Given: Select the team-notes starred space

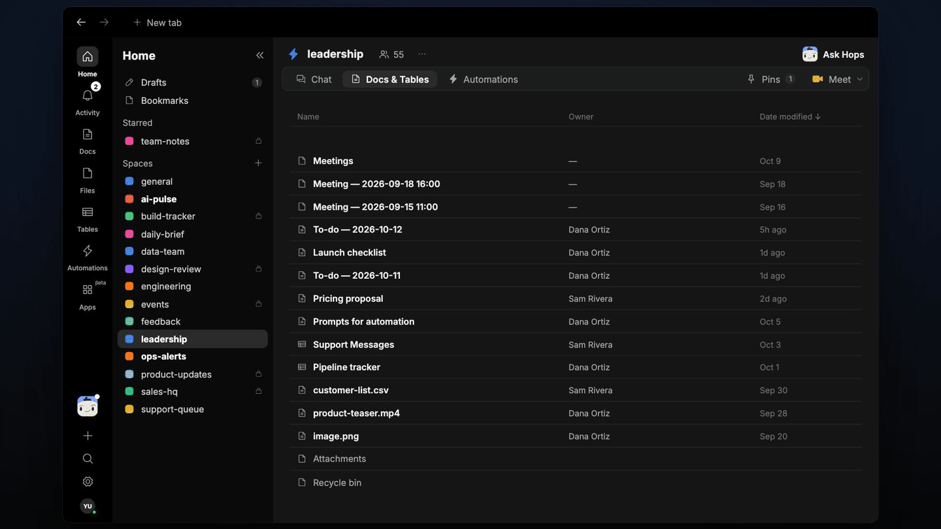Looking at the screenshot, I should pyautogui.click(x=193, y=141).
